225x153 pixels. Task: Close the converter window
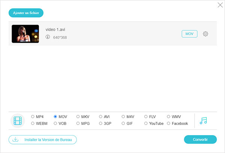(x=220, y=5)
